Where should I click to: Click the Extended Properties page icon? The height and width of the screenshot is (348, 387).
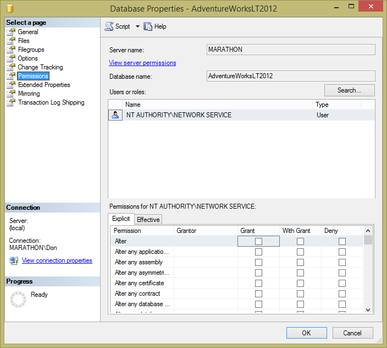tap(11, 85)
